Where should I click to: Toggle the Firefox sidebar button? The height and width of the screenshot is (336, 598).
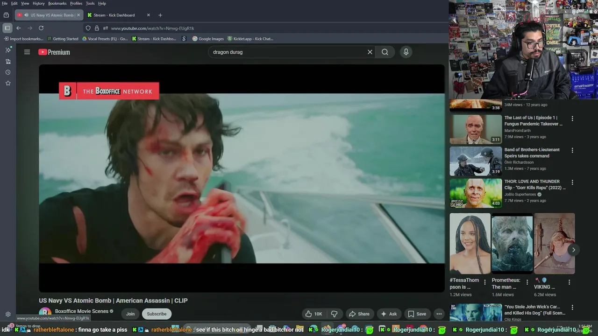tap(7, 28)
